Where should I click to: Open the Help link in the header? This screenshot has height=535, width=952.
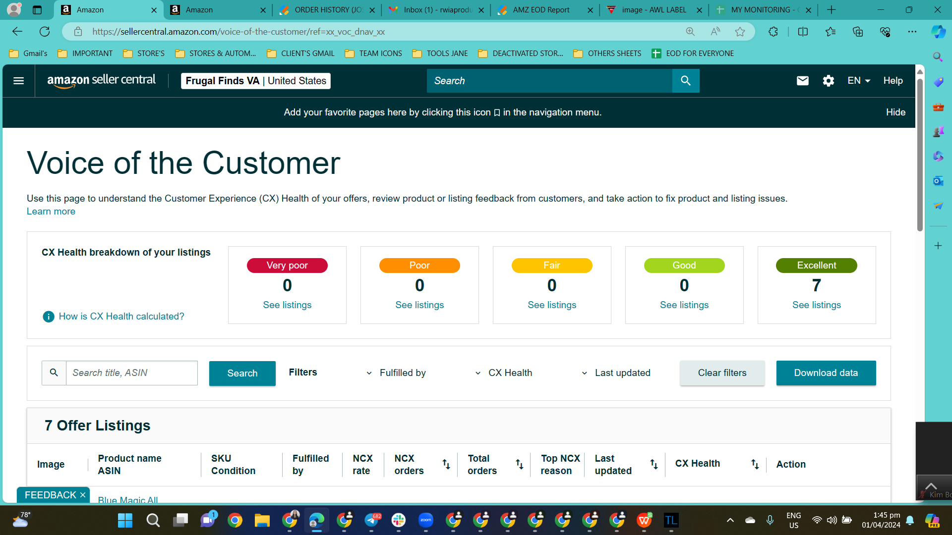(893, 81)
